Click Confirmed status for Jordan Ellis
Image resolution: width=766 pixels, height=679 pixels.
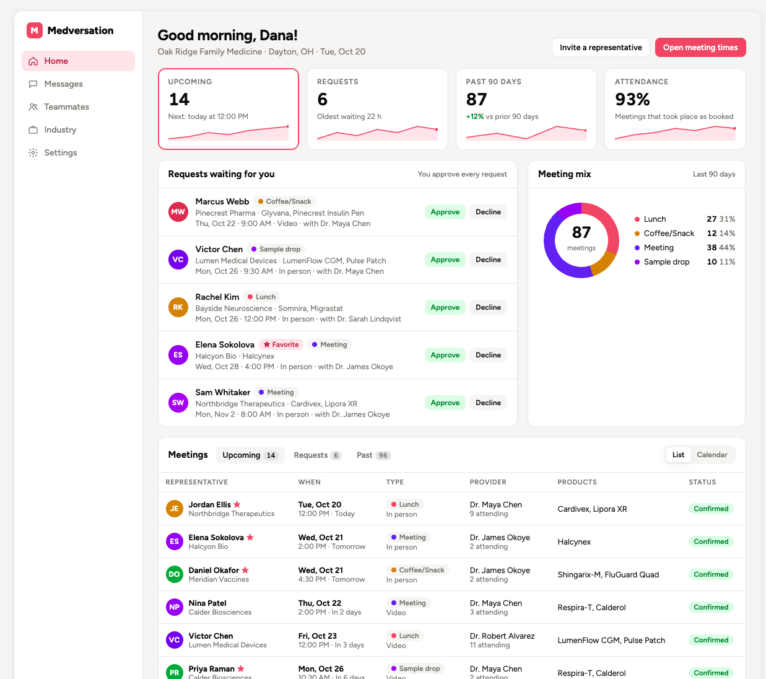coord(711,509)
